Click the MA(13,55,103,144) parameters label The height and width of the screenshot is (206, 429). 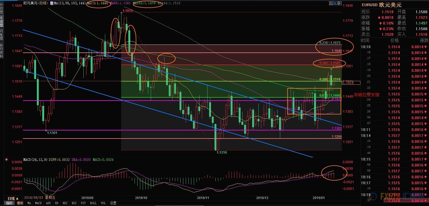tap(69, 3)
